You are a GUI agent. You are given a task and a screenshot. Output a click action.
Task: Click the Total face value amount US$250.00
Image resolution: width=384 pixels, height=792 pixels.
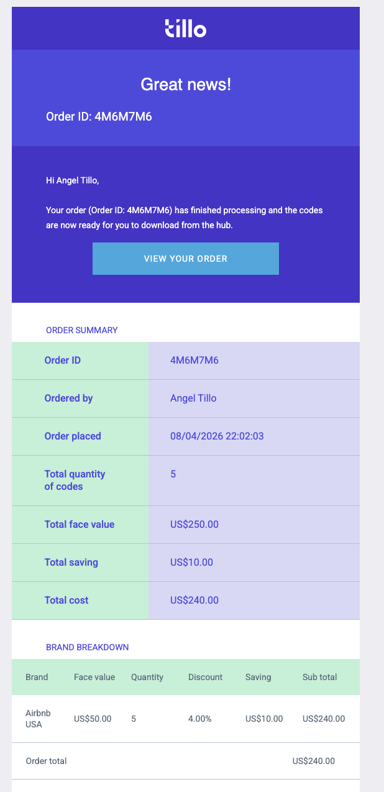click(x=193, y=524)
